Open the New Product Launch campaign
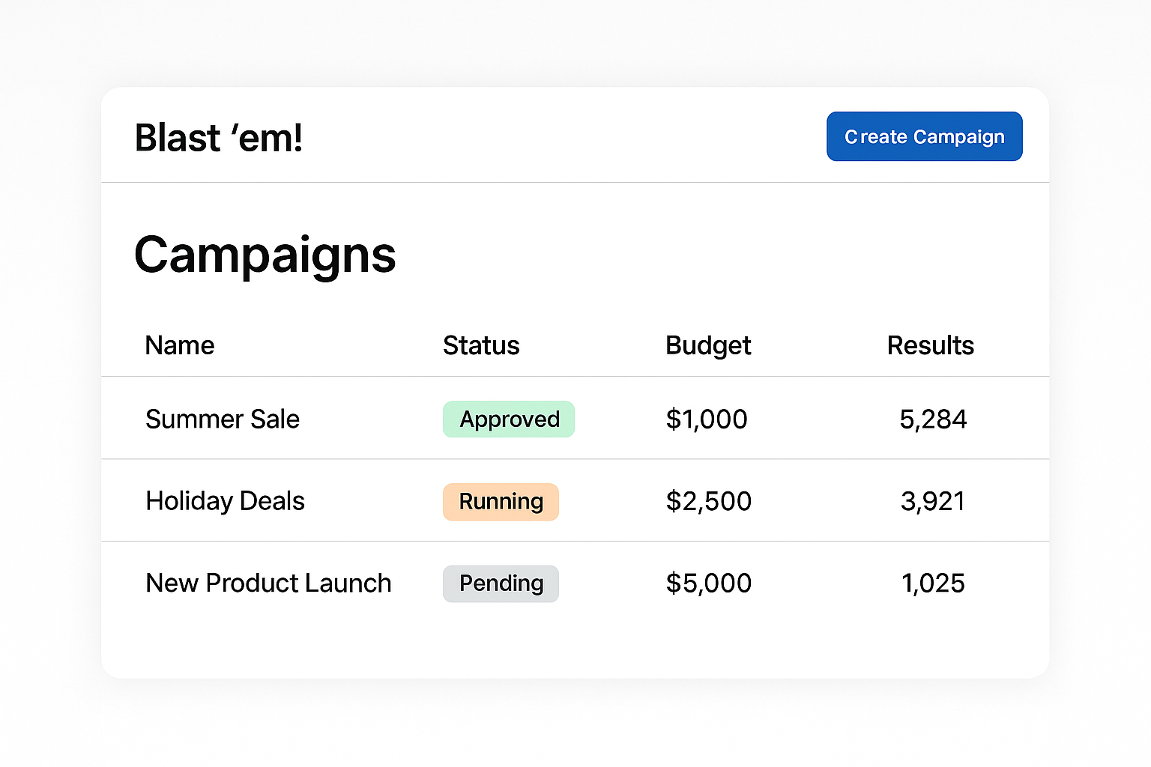 click(268, 583)
